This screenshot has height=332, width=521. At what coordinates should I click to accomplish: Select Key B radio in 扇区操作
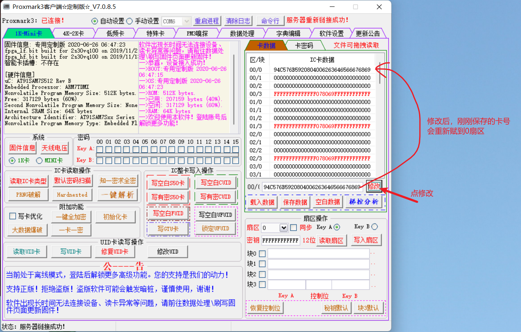tap(374, 227)
